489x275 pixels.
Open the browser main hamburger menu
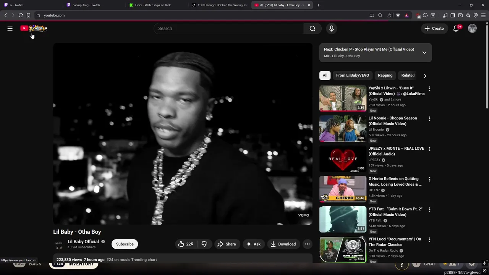484,15
